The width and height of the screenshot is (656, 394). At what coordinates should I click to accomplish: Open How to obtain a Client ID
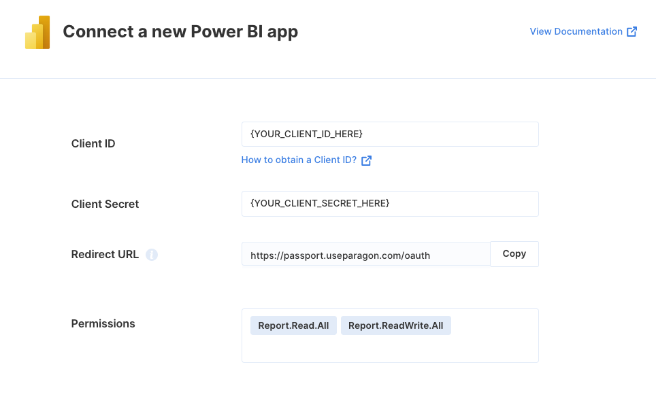299,160
